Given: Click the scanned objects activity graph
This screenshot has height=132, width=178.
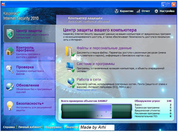Looking at the screenshot, I should point(97,111).
